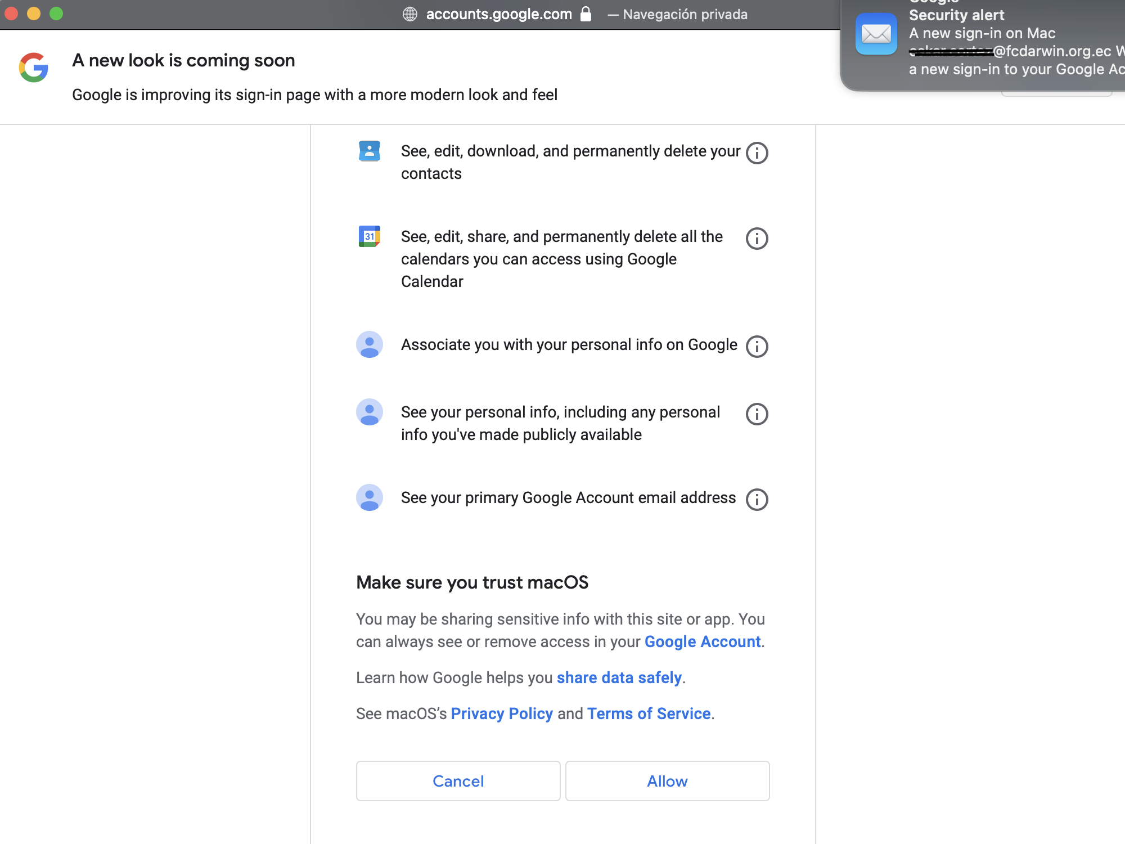The height and width of the screenshot is (844, 1125).
Task: Click the Mail icon in Security alert notification
Action: (x=876, y=34)
